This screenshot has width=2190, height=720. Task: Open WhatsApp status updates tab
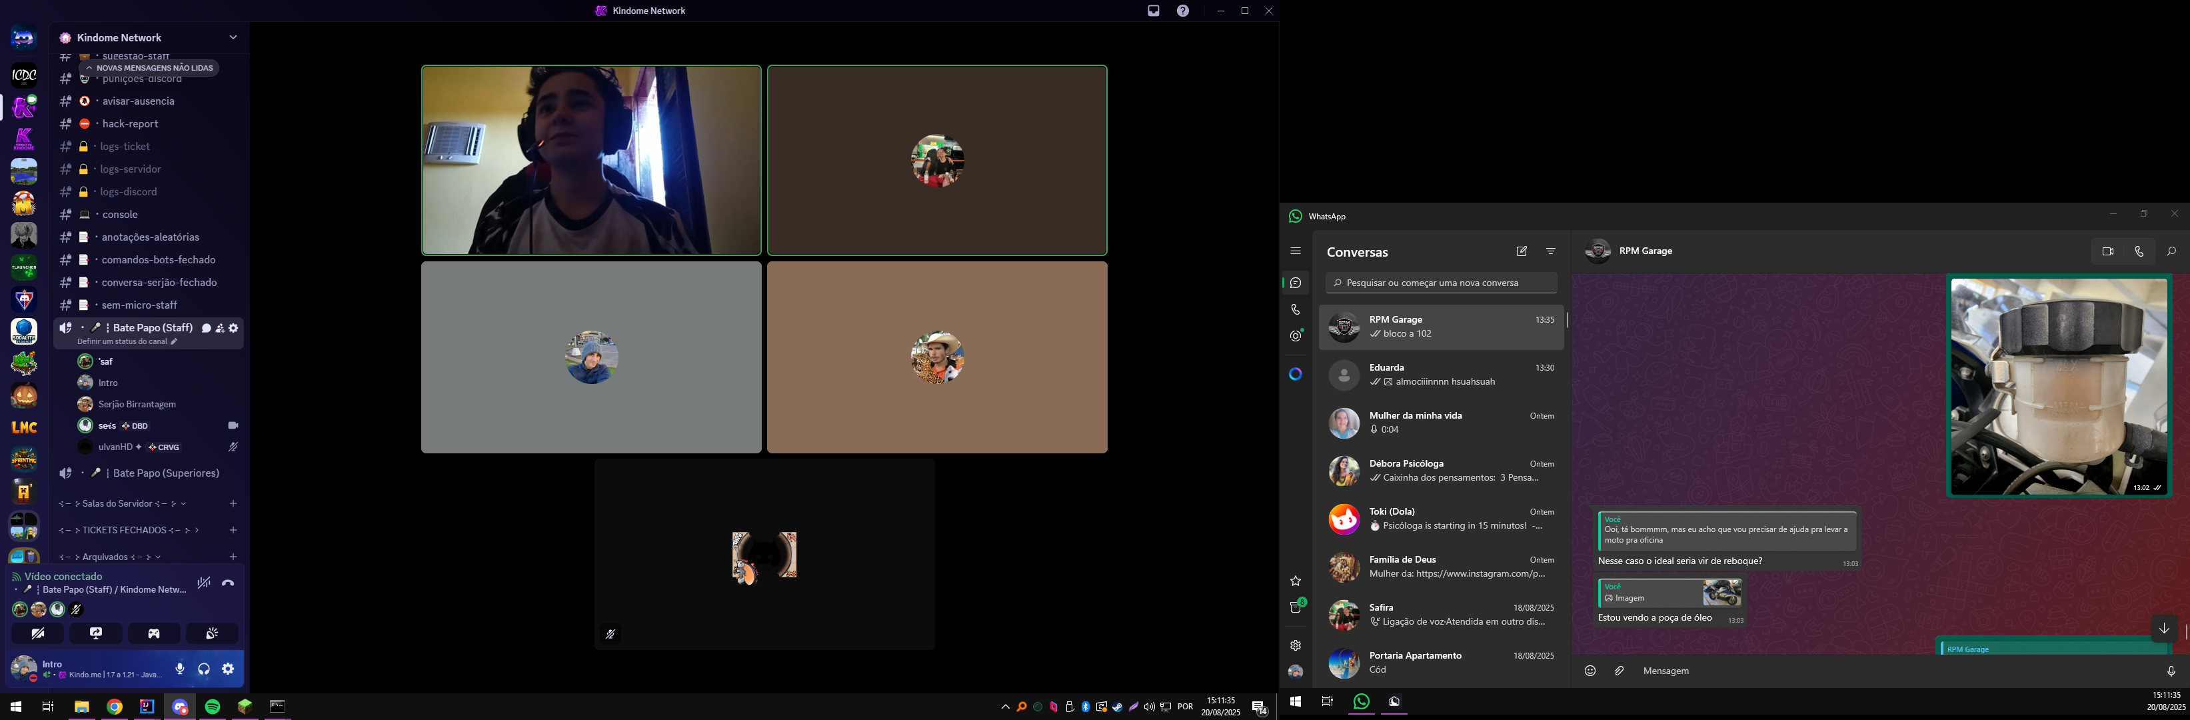click(1295, 336)
